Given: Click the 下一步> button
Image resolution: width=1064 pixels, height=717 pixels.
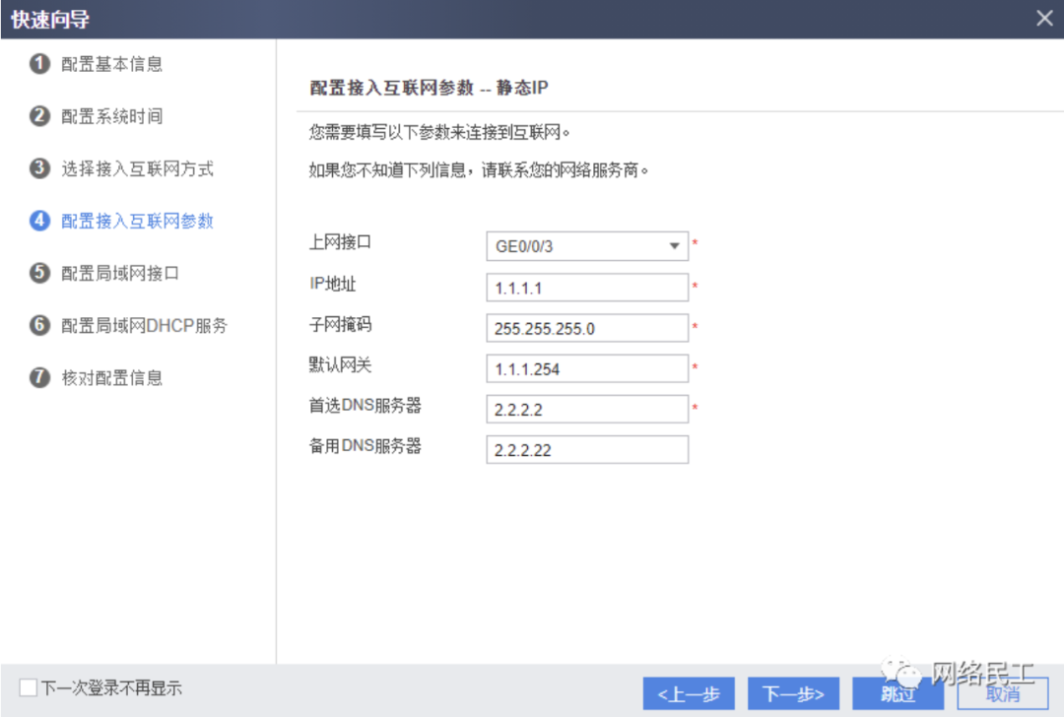Looking at the screenshot, I should tap(793, 693).
